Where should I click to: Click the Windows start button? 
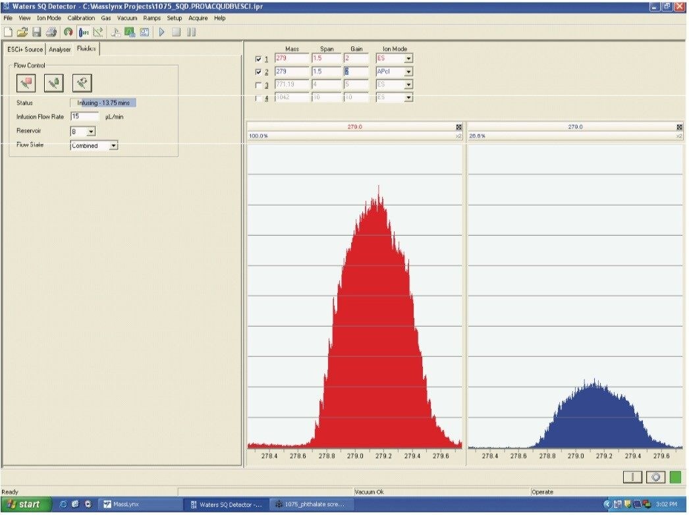click(26, 504)
